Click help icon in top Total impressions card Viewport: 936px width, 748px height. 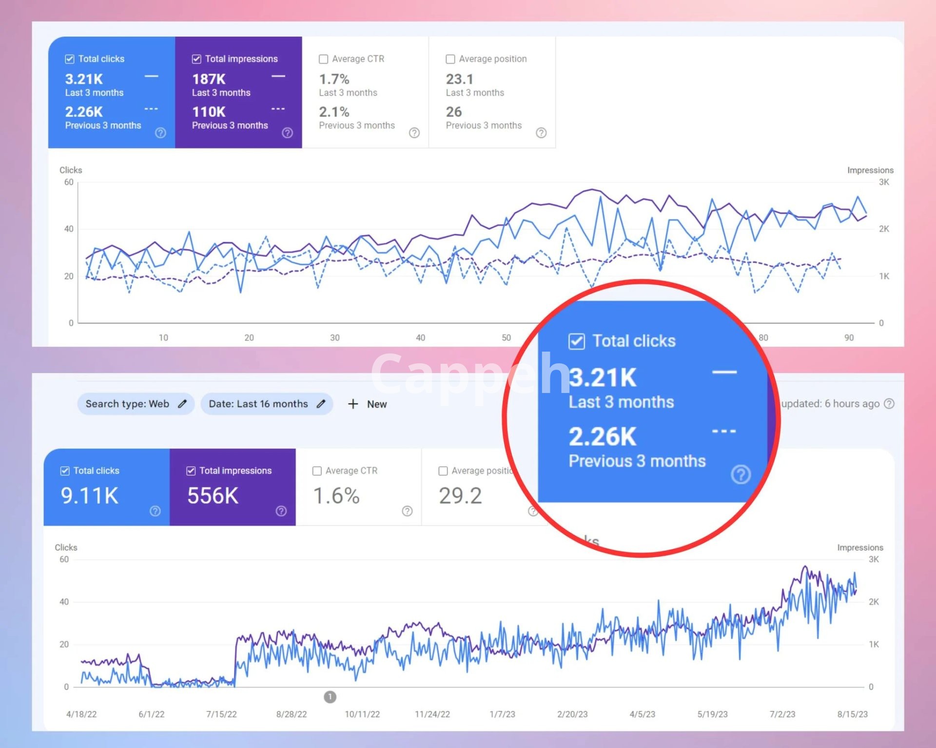click(288, 133)
